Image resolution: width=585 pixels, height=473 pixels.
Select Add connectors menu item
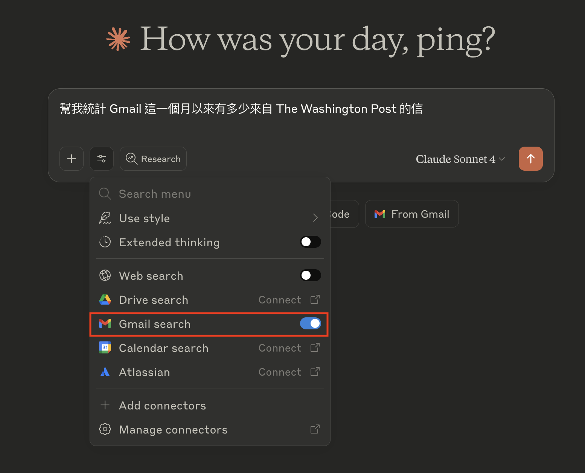click(x=162, y=405)
